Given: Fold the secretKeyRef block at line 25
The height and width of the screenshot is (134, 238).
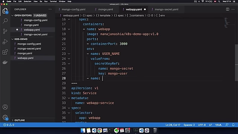Looking at the screenshot, I should tap(69, 64).
